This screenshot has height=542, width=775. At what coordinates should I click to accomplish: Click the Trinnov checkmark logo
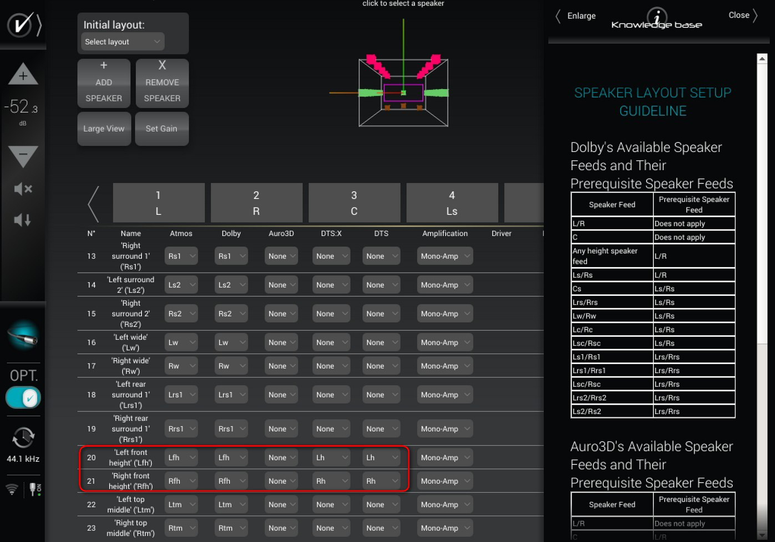[20, 25]
